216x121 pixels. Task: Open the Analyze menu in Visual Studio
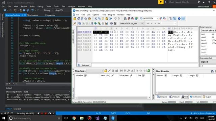coord(72,6)
